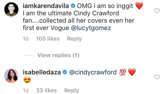Click the iamkarendavila username
The image size is (168, 94).
(x=46, y=6)
